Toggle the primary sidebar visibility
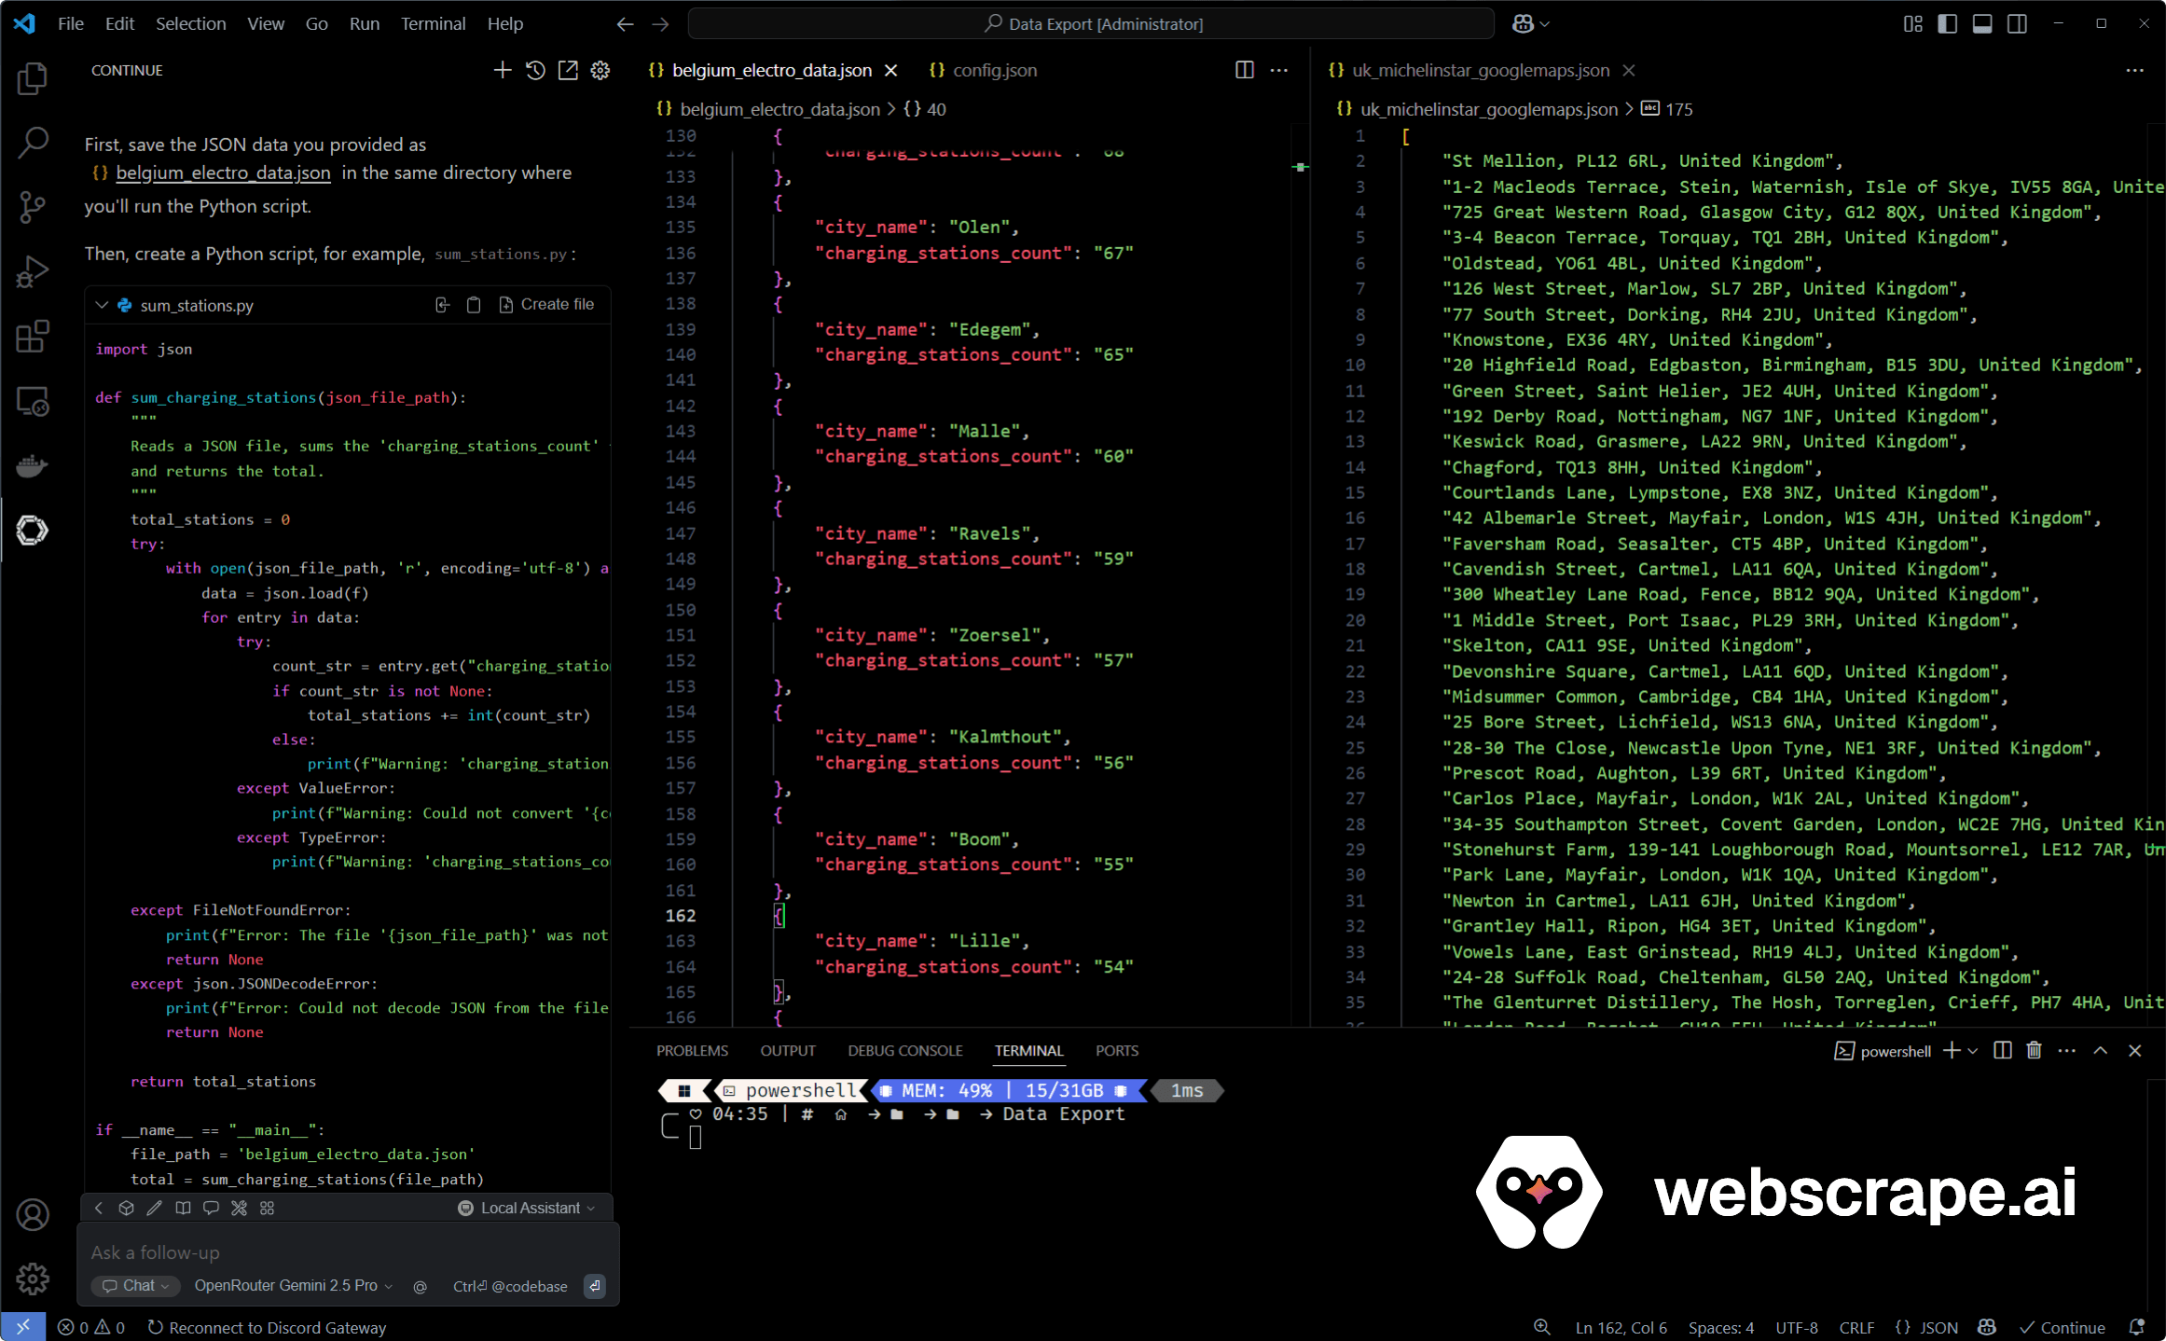 pos(1947,23)
